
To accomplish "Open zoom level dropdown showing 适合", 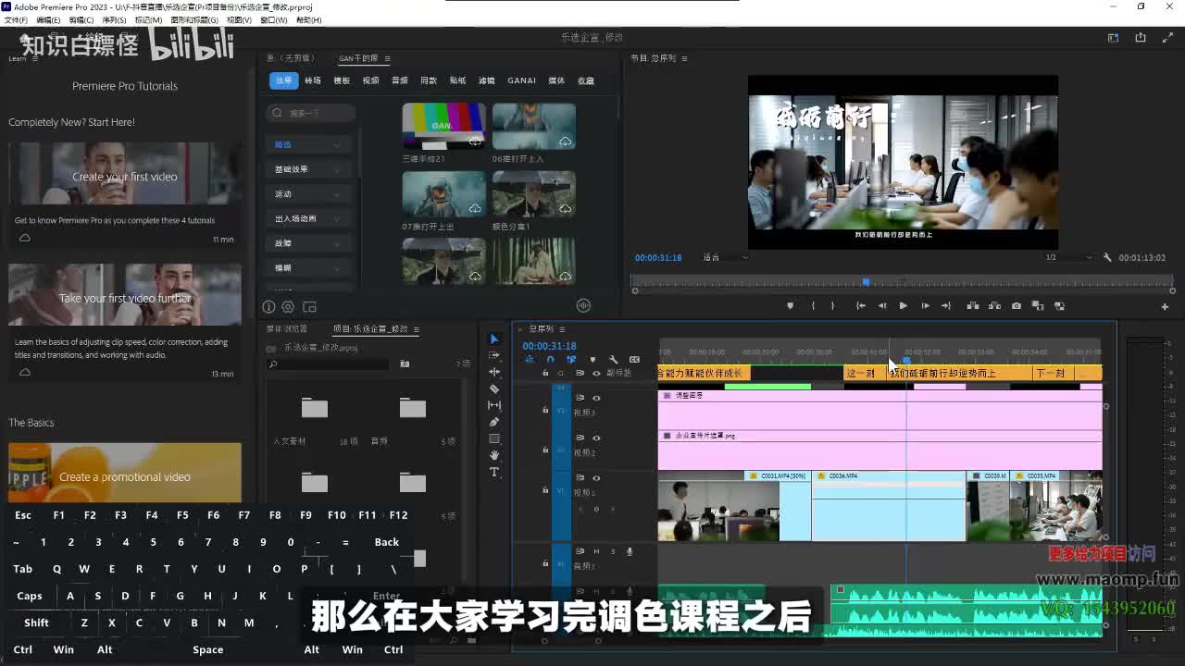I will [x=724, y=257].
